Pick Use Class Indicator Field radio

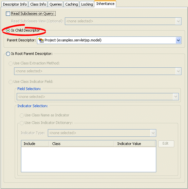coord(10,82)
